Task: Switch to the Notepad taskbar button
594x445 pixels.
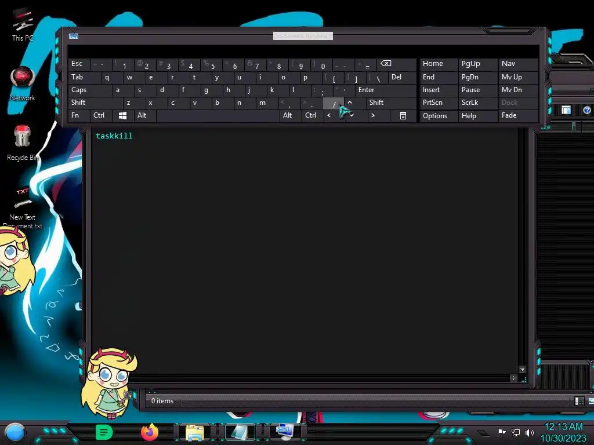Action: pos(240,432)
